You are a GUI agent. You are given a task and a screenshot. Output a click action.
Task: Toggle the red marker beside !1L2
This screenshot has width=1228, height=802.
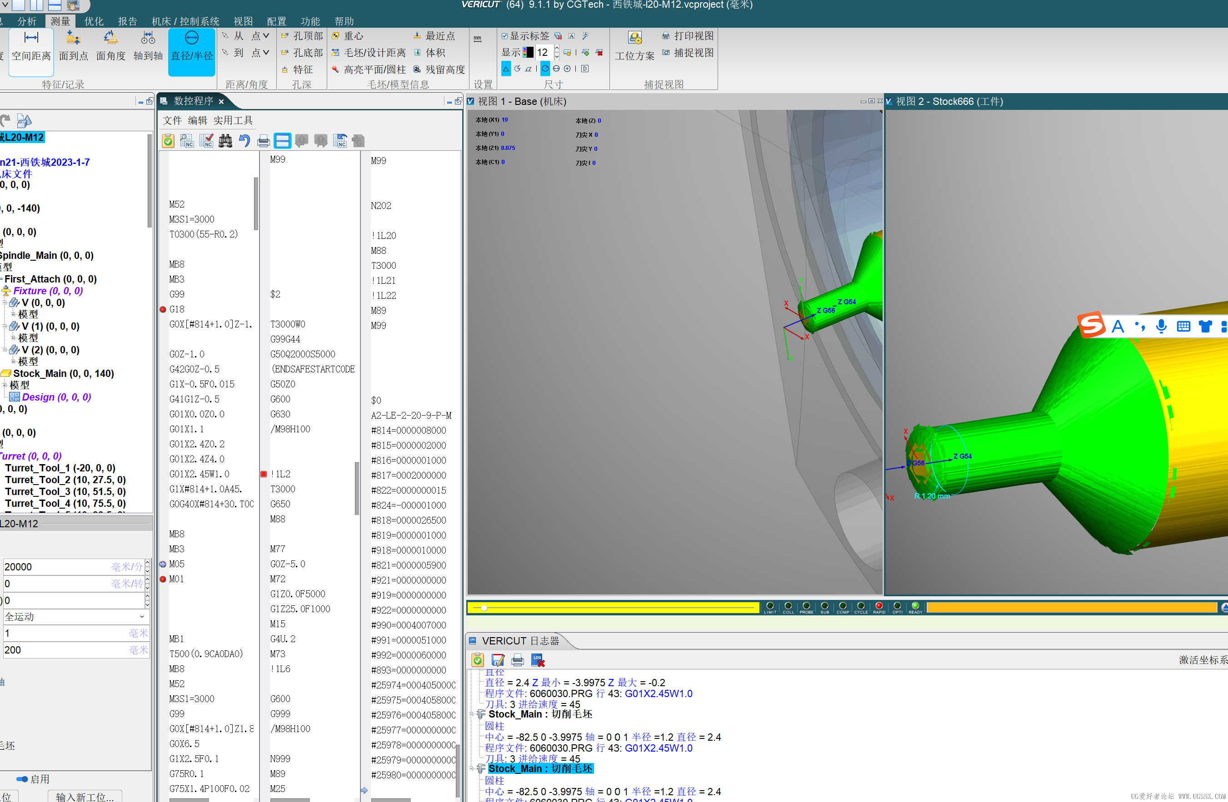pyautogui.click(x=264, y=474)
